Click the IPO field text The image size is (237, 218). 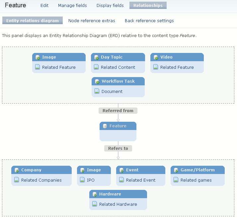point(91,180)
